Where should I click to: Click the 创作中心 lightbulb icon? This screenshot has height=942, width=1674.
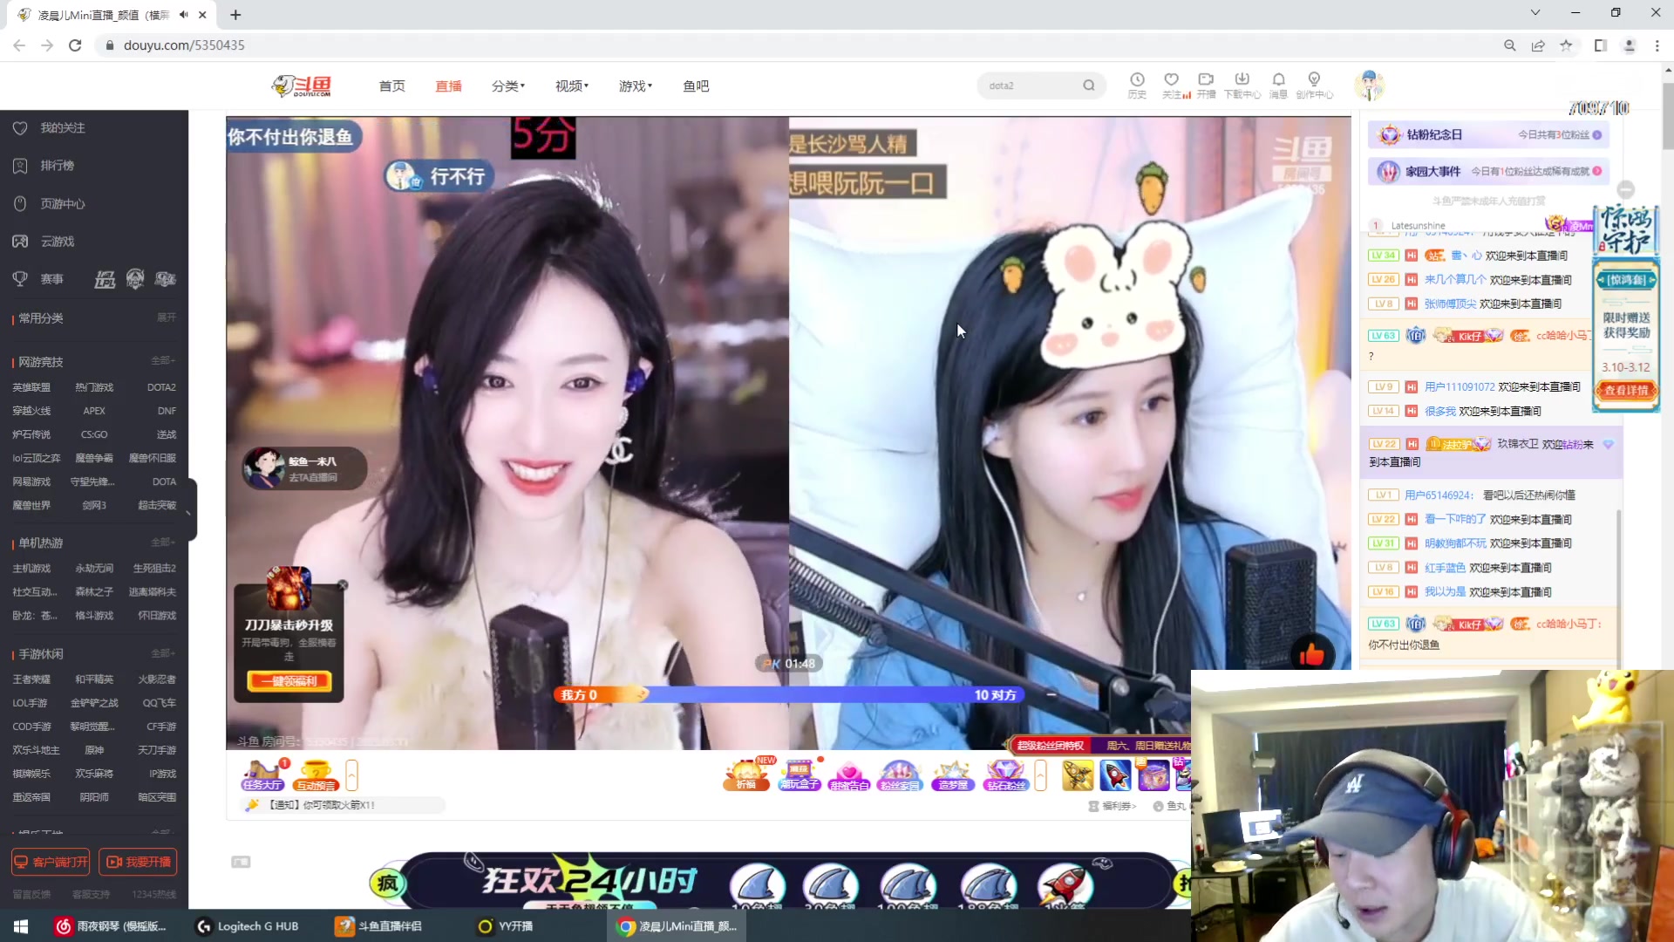[1314, 80]
